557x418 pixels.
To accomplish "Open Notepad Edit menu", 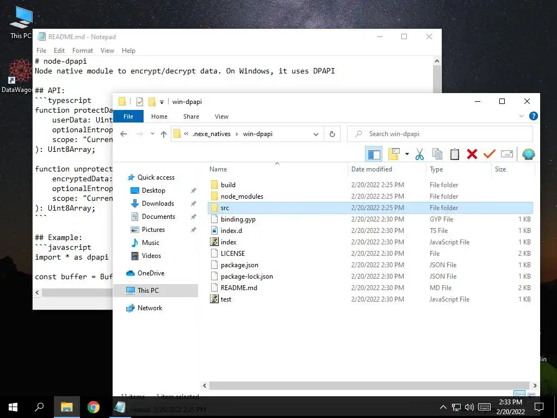I will pyautogui.click(x=59, y=51).
